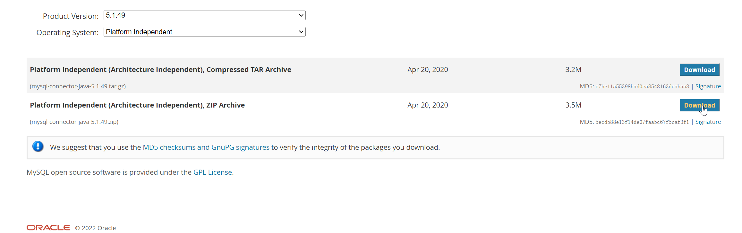Viewport: 742px width, 233px height.
Task: Click the ZIP archive MD5 hash value
Action: coord(642,122)
